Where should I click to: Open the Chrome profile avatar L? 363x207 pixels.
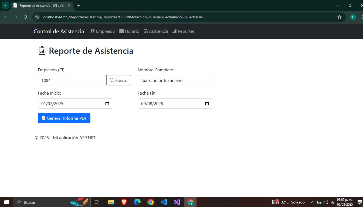[353, 17]
